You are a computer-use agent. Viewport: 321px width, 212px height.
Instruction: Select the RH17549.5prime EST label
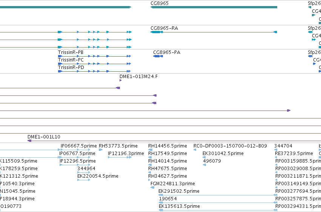pos(167,154)
